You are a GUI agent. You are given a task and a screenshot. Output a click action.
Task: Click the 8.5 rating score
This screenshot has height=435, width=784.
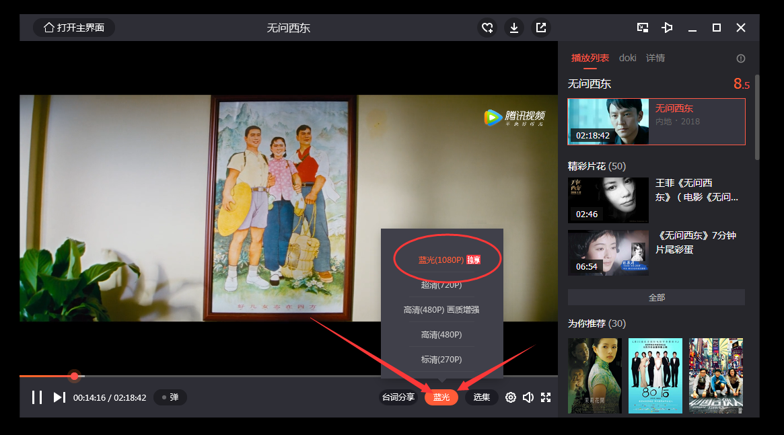tap(742, 84)
